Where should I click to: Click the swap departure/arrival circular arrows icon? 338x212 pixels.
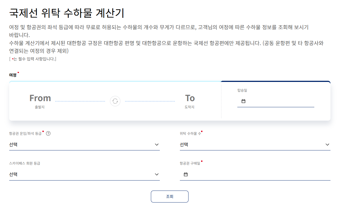115,101
